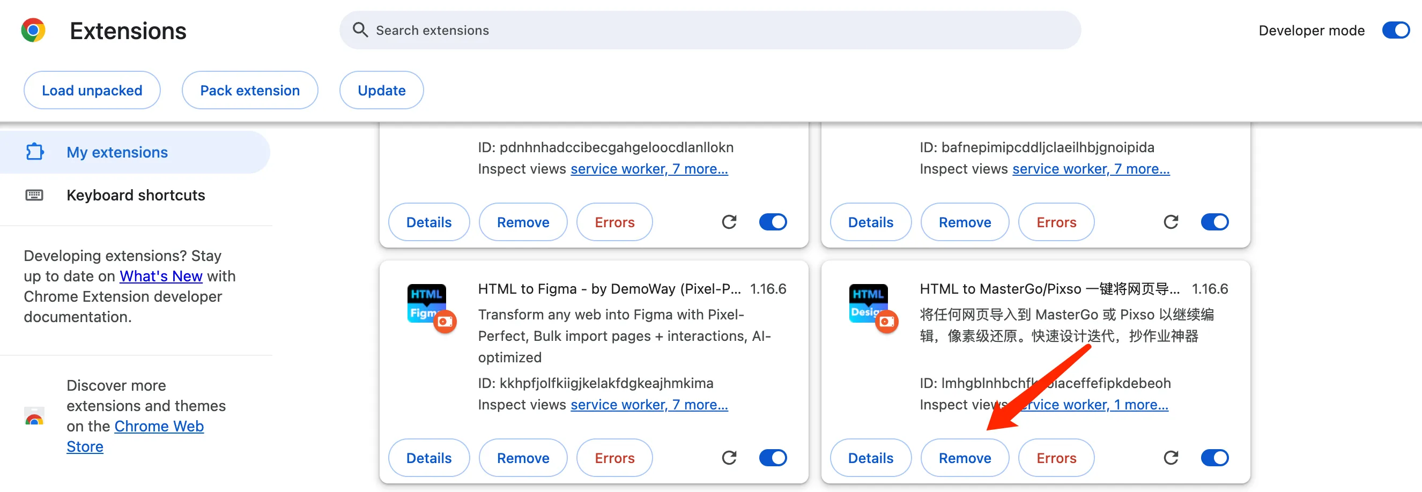The height and width of the screenshot is (492, 1422).
Task: Click the Pack extension button
Action: [249, 90]
